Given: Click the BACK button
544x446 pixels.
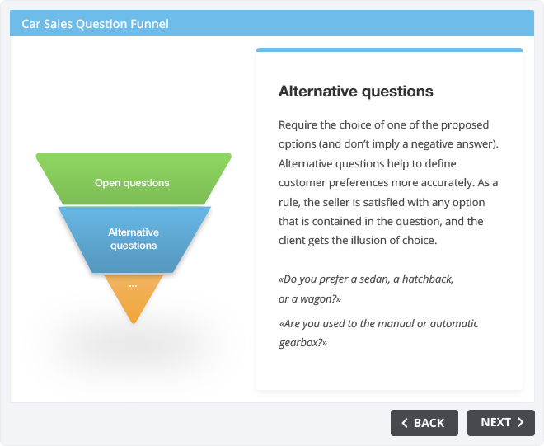Looking at the screenshot, I should click(424, 422).
